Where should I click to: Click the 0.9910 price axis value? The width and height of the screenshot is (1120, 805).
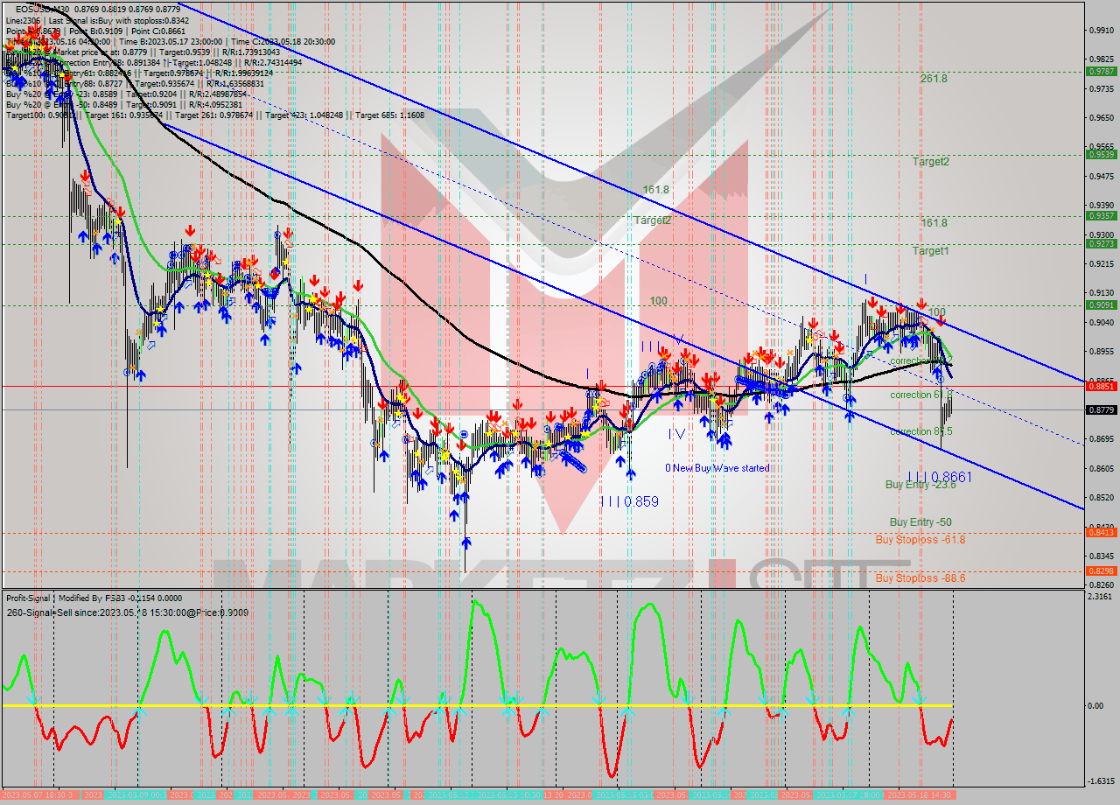(x=1100, y=30)
